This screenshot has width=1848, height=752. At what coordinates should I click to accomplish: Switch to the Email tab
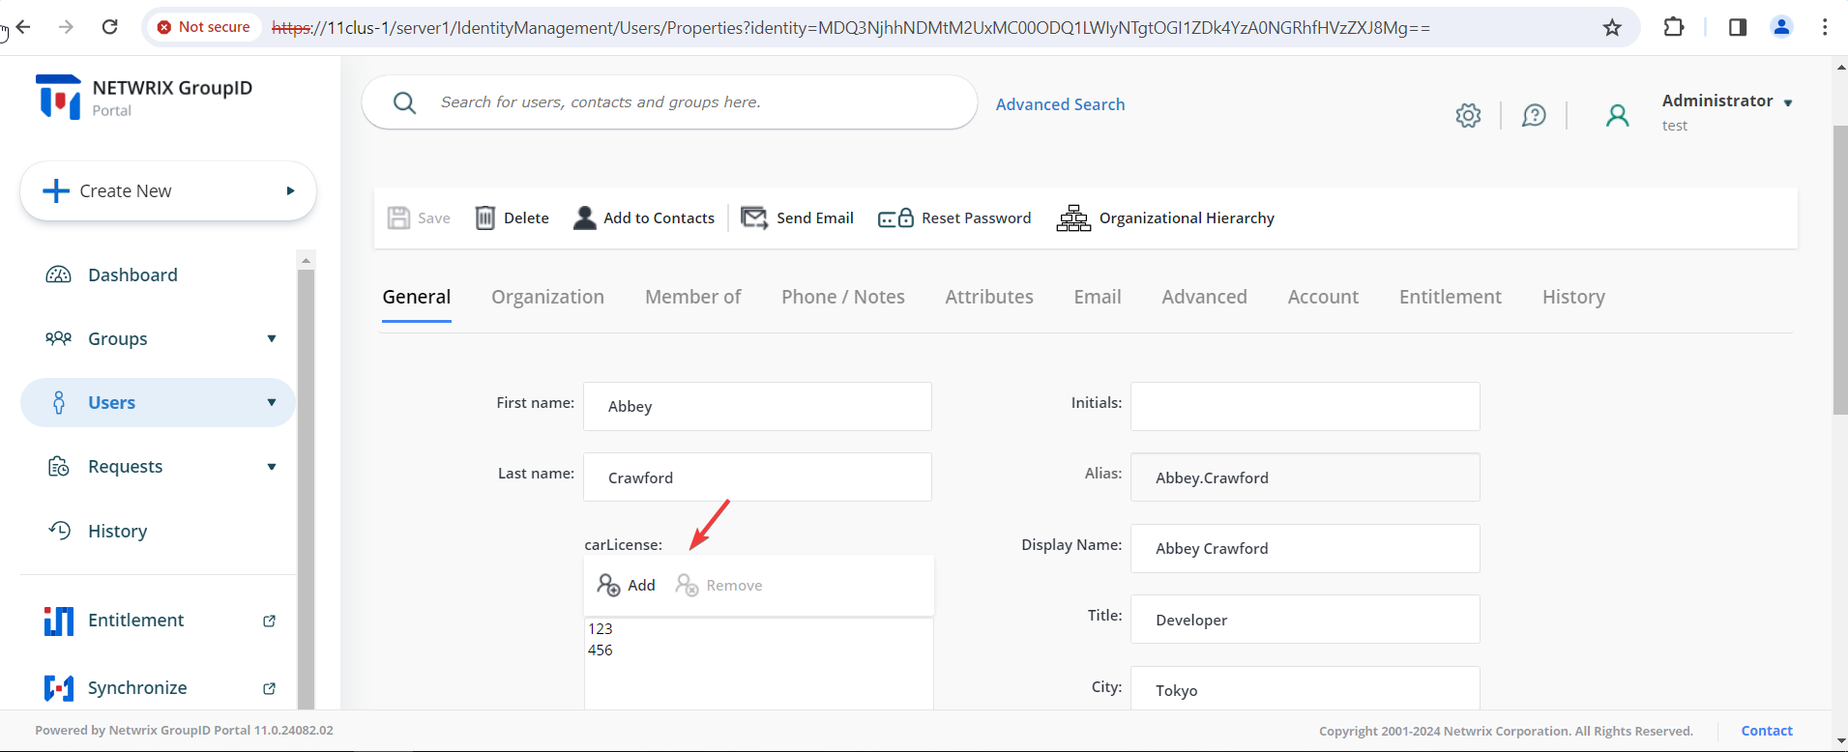pyautogui.click(x=1098, y=297)
